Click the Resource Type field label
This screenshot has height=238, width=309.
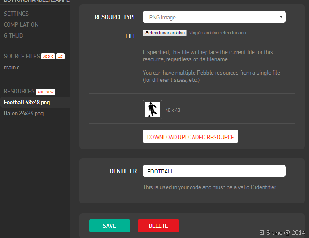tap(115, 17)
